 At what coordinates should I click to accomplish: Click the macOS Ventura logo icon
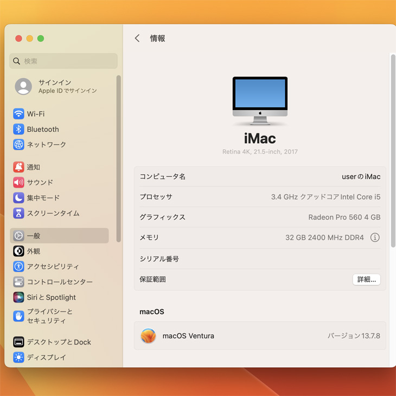tap(148, 336)
